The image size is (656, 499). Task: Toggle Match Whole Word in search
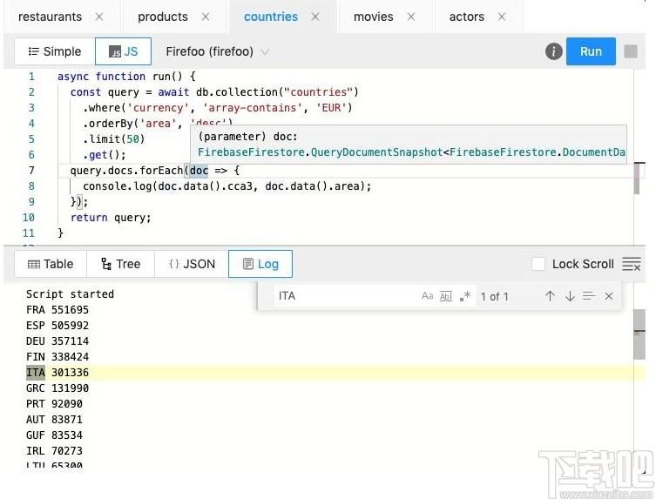(x=446, y=296)
